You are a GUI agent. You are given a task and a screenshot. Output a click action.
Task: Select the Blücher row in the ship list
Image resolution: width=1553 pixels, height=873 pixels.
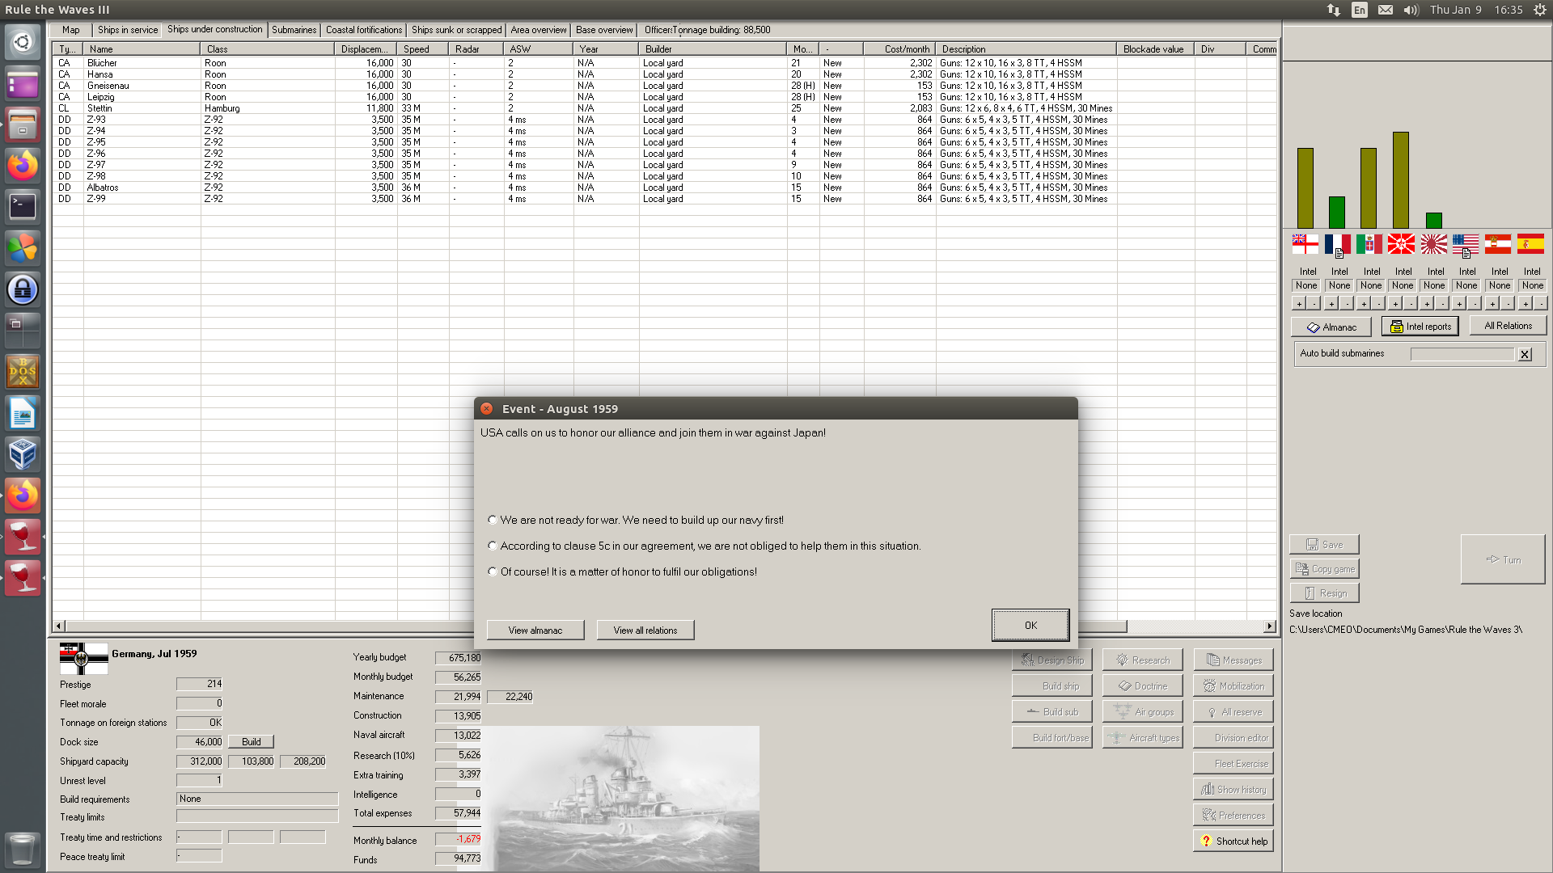tap(665, 63)
